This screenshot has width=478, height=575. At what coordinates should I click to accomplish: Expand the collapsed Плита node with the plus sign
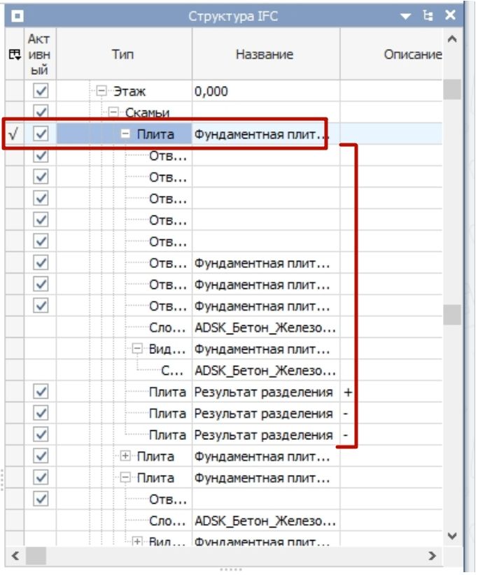pyautogui.click(x=126, y=457)
